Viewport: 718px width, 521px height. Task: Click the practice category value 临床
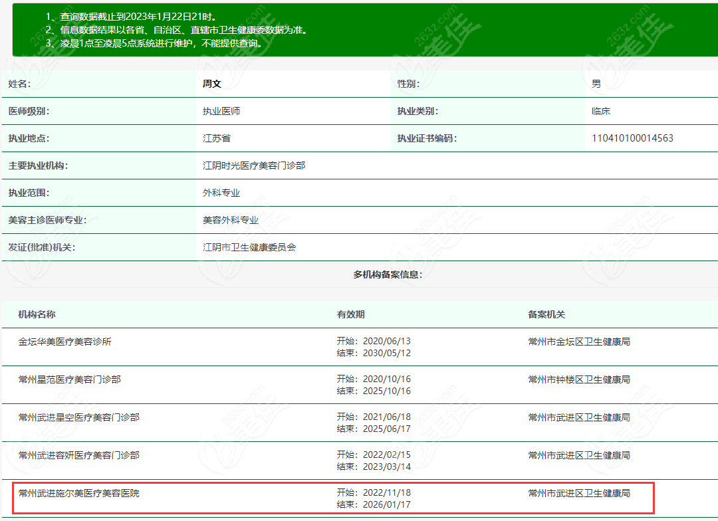(601, 111)
